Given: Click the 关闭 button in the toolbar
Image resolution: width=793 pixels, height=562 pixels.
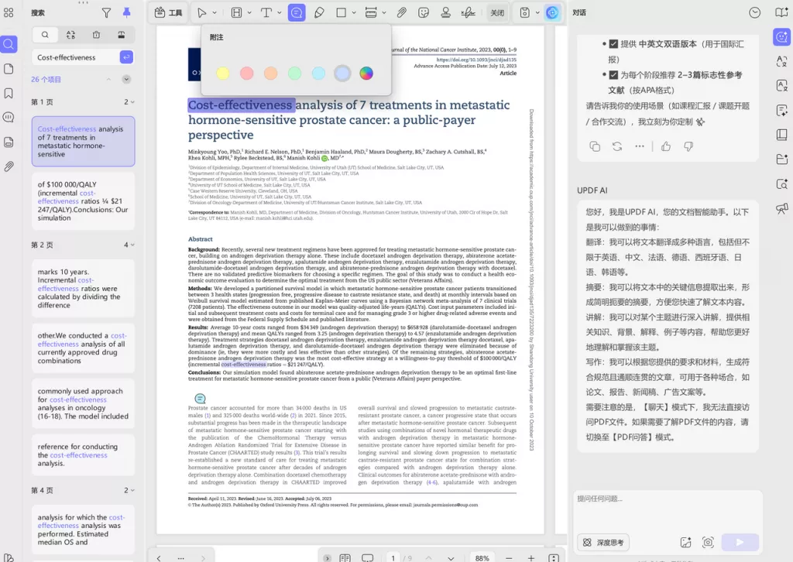Looking at the screenshot, I should click(497, 12).
